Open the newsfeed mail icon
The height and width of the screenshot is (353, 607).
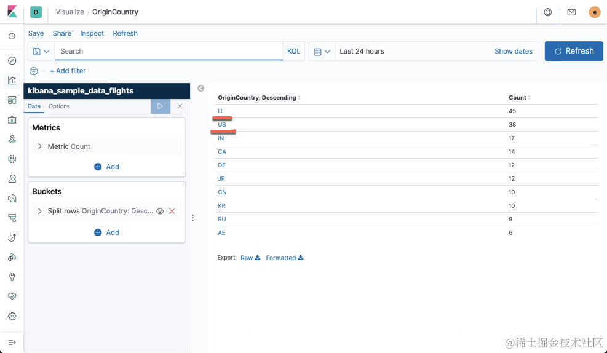point(571,12)
